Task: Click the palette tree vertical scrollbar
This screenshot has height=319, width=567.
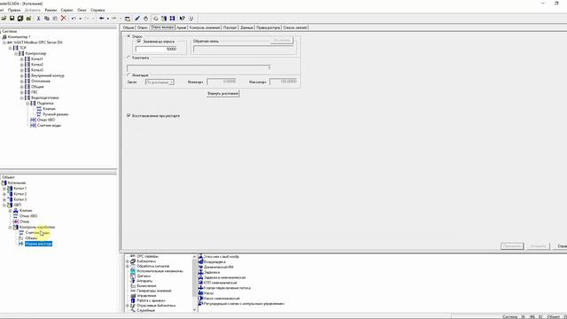Action: 195,276
